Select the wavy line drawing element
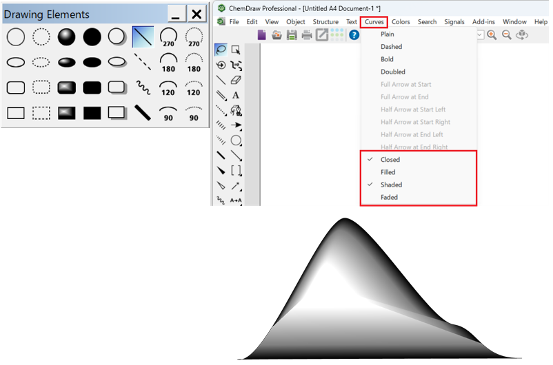This screenshot has height=365, width=553. click(143, 87)
